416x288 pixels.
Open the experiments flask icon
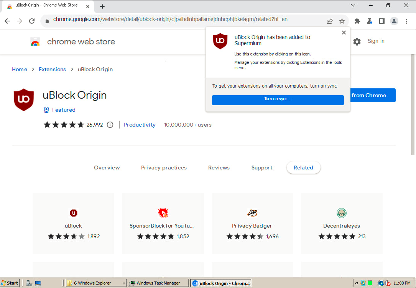[369, 21]
